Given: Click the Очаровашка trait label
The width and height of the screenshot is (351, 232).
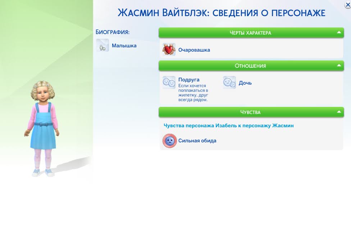Looking at the screenshot, I should tap(194, 50).
